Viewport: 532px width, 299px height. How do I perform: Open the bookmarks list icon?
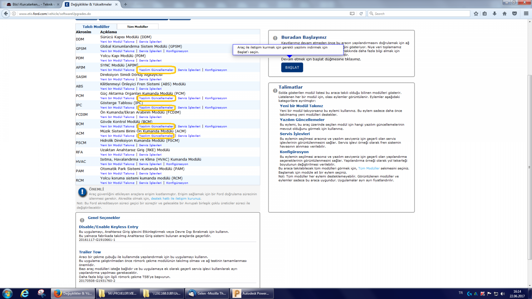(485, 14)
